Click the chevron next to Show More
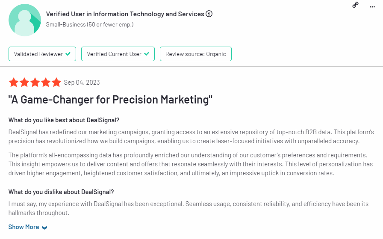 [x=44, y=227]
